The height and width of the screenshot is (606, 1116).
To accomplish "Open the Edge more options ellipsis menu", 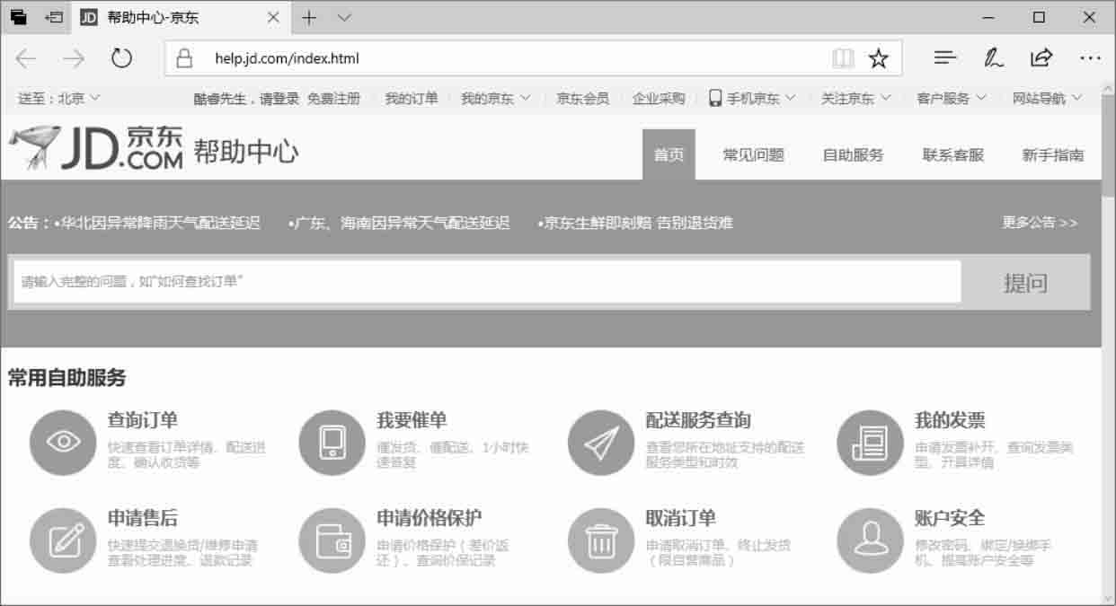I will tap(1090, 58).
